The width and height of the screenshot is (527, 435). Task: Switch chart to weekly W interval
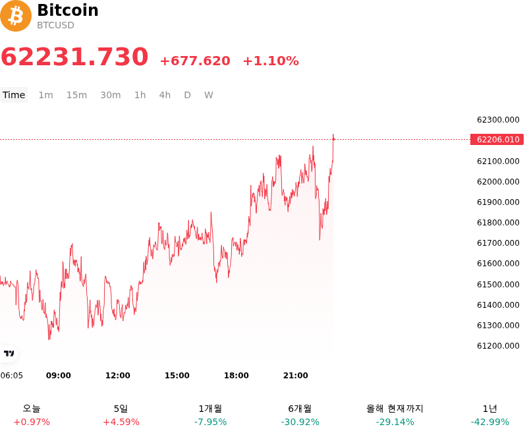tap(208, 95)
